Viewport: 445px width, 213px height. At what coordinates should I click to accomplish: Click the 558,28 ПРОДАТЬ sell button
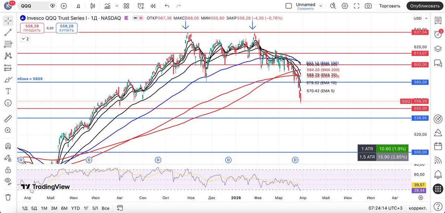[33, 28]
